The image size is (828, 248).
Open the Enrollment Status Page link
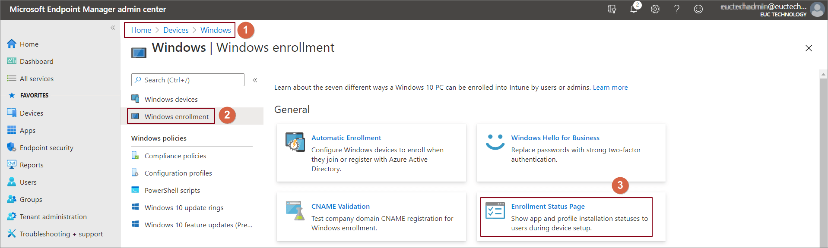click(x=548, y=206)
